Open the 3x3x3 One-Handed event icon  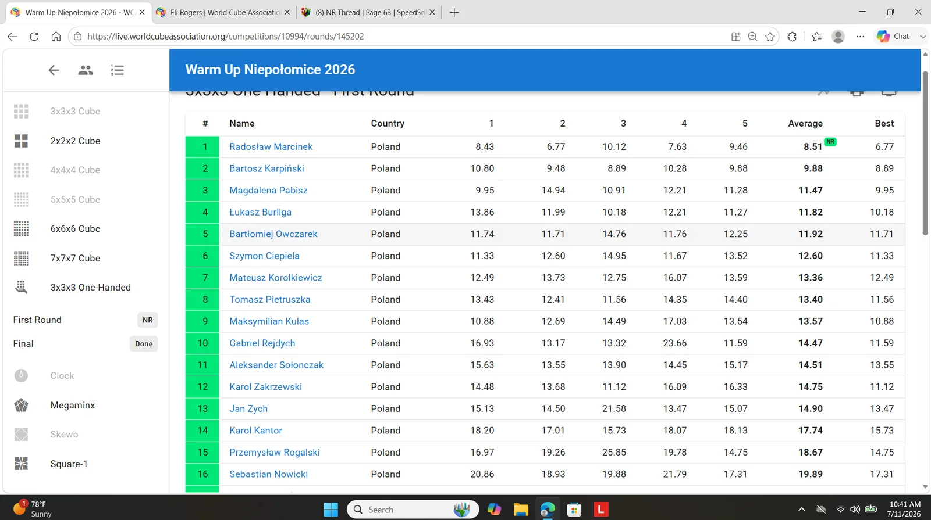[21, 287]
